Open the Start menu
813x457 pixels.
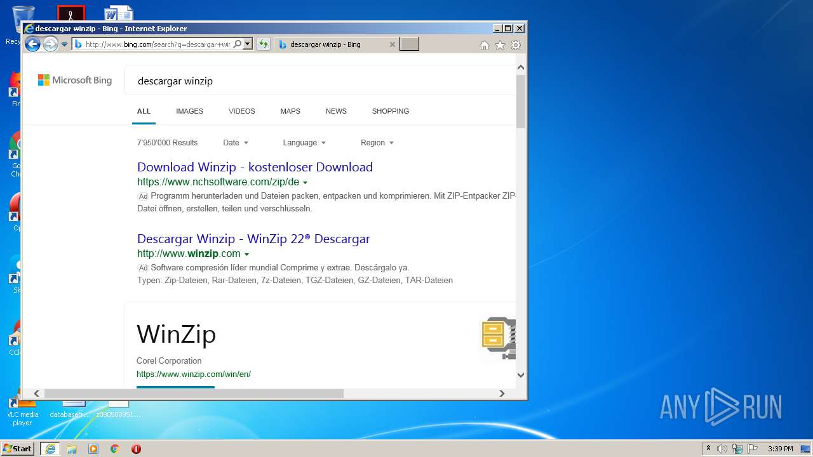tap(17, 449)
